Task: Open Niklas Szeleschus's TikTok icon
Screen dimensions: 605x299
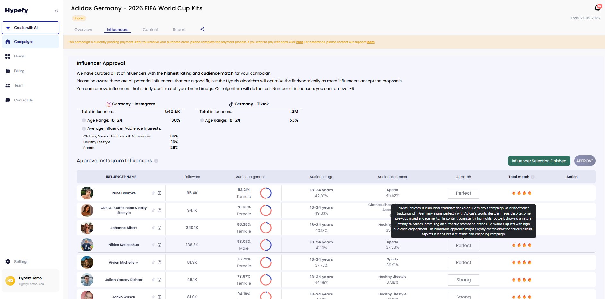Action: [153, 245]
